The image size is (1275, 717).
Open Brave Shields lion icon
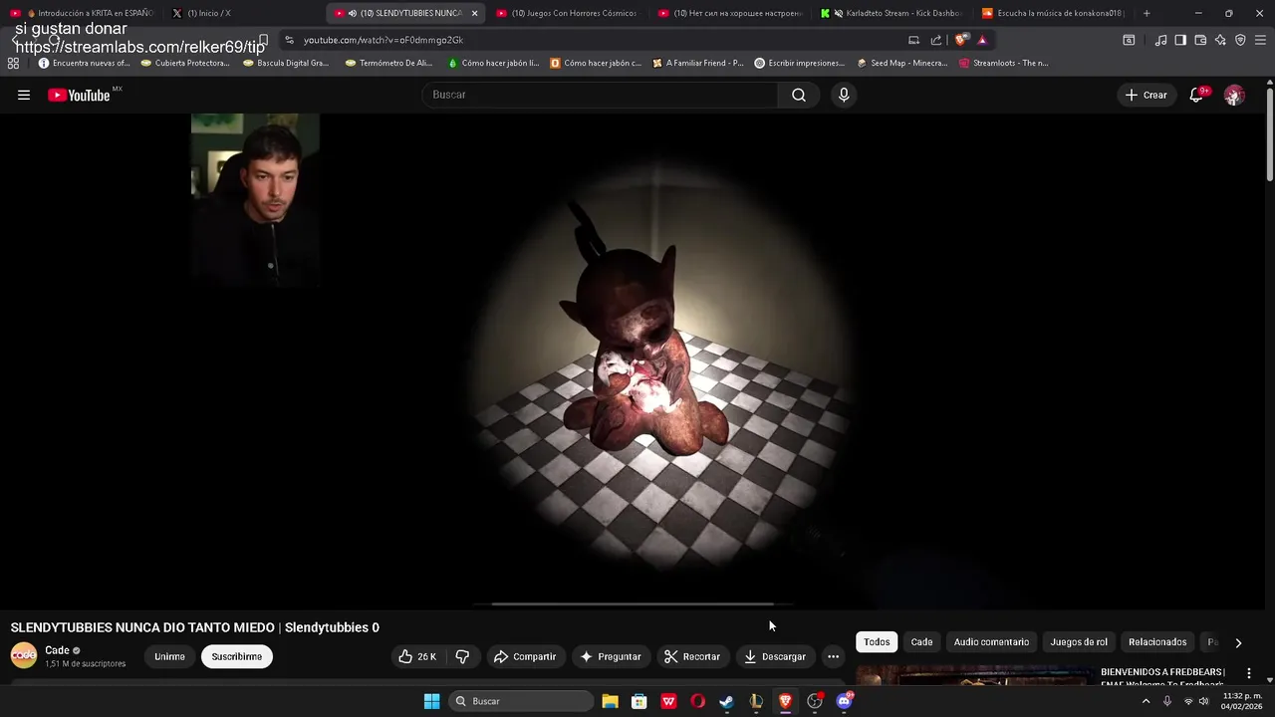click(960, 40)
